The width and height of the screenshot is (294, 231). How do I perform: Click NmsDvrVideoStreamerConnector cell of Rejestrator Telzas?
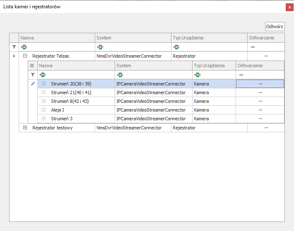tap(133, 56)
